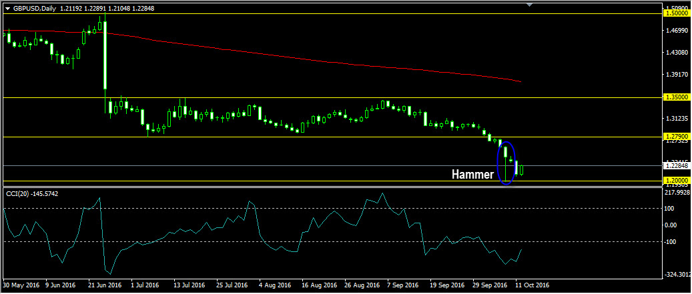Screen dimensions: 692x294
Task: Click the long Brexit drop candle on 24 June
Action: [105, 55]
